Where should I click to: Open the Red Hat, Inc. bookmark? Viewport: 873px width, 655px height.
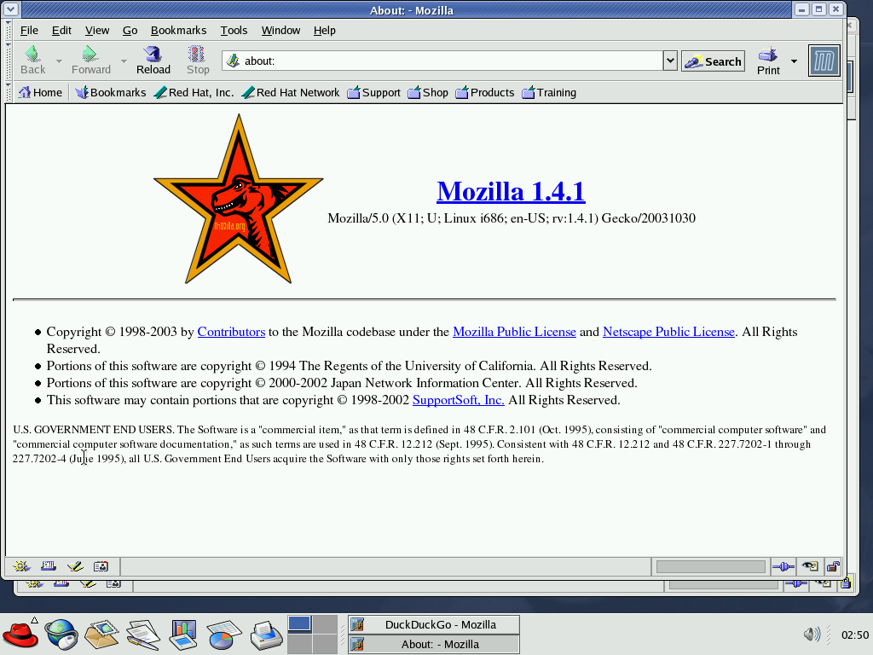tap(194, 92)
